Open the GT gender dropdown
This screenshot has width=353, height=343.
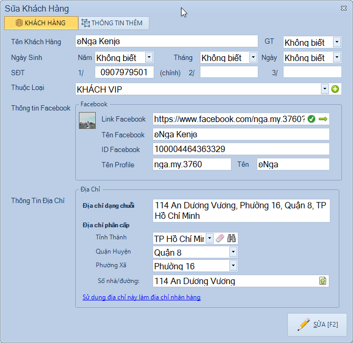[337, 42]
